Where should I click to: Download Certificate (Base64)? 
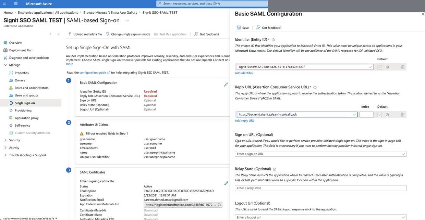pyautogui.click(x=150, y=210)
